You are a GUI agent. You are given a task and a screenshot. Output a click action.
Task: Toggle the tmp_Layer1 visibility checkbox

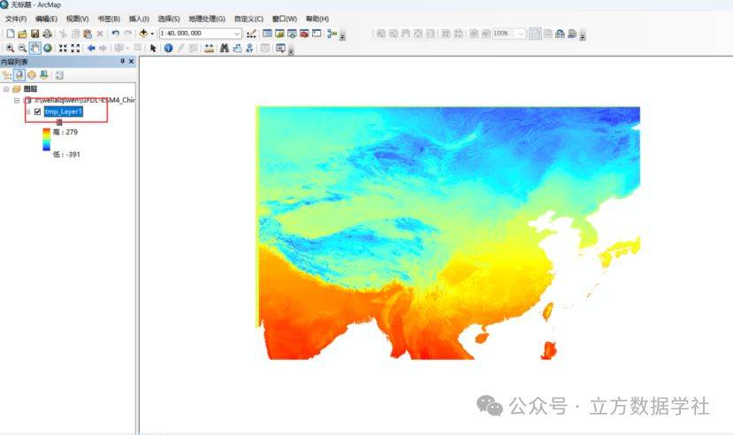(37, 111)
